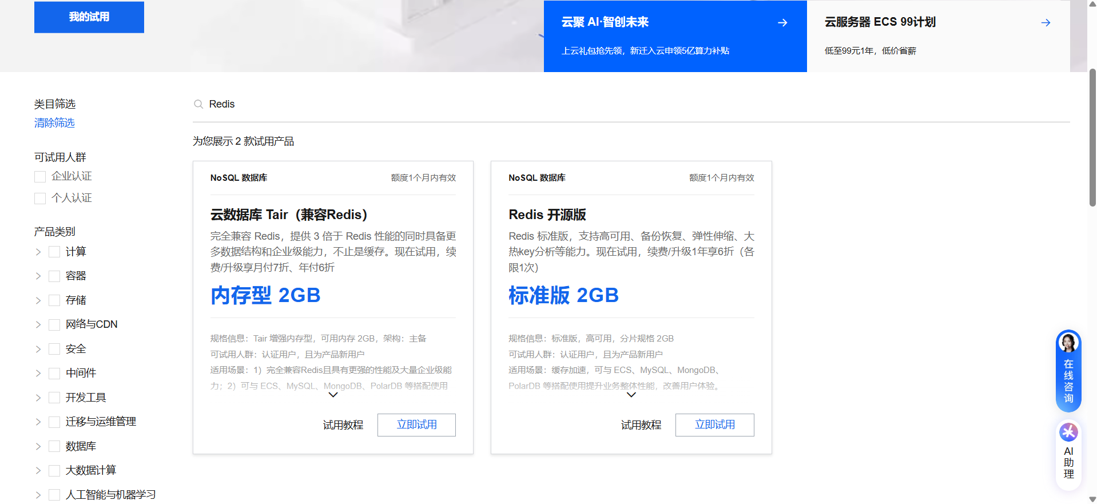Open 试用教程 for 云数据库 Tair
Viewport: 1097px width, 504px height.
[343, 425]
